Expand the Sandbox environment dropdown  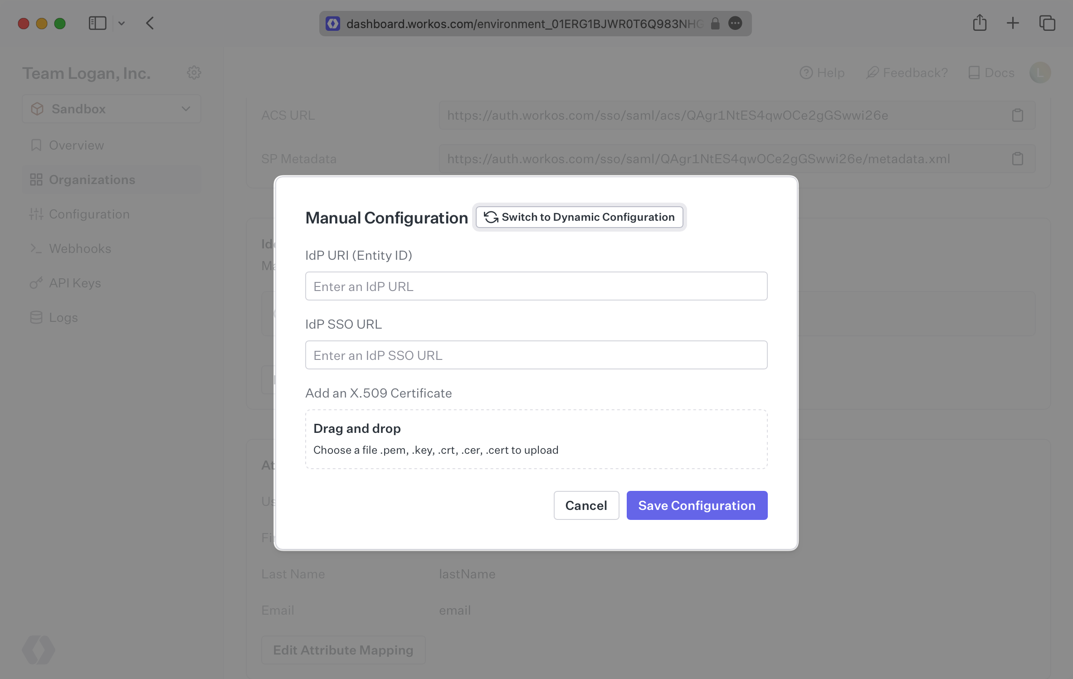112,109
